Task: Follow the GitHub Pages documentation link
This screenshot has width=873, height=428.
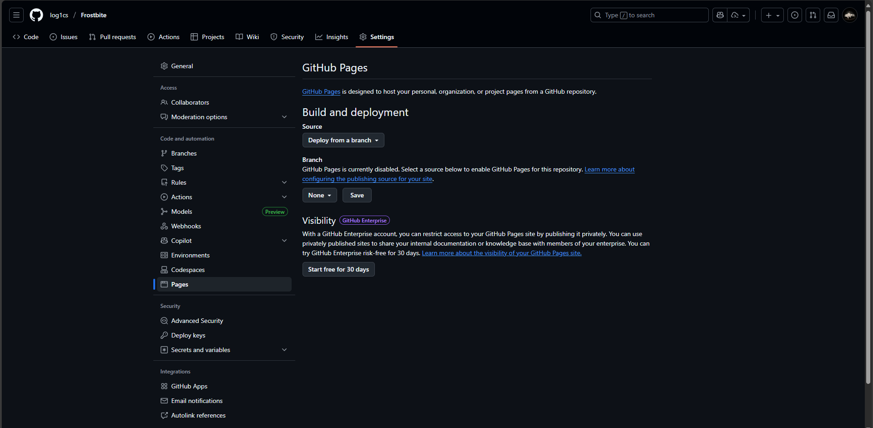Action: coord(321,91)
